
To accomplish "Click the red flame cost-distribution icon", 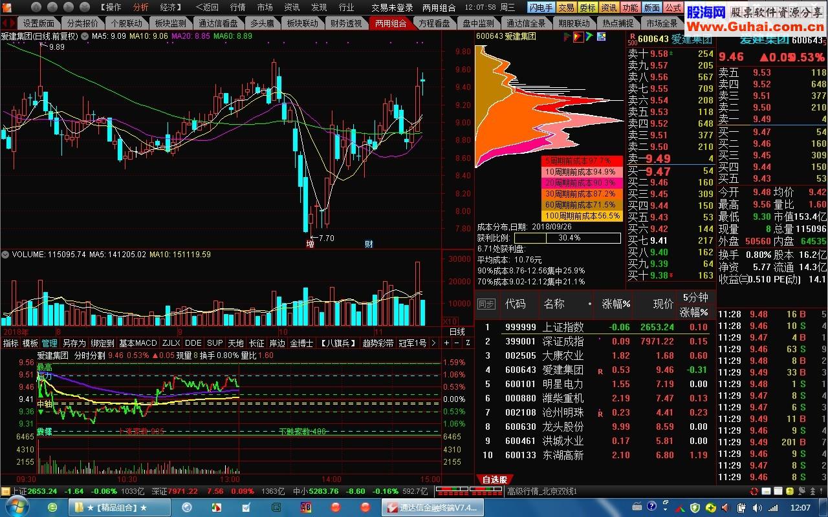I will 578,37.
